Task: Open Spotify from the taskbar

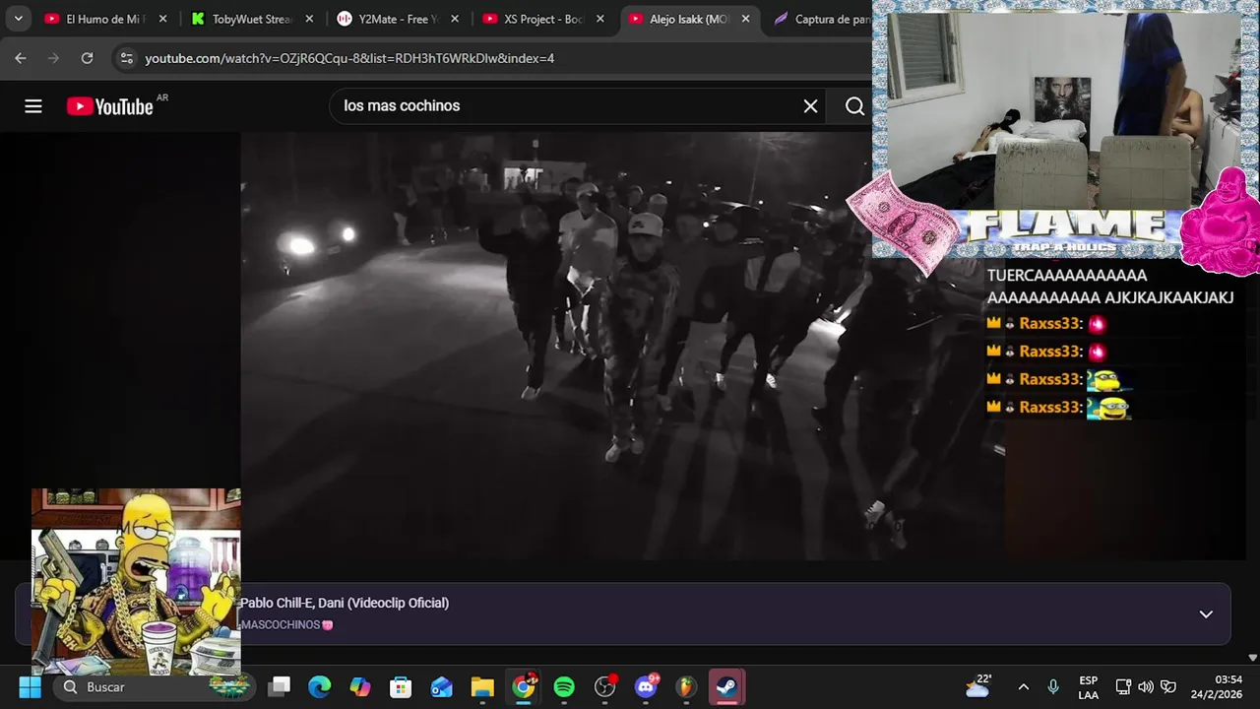Action: (x=564, y=686)
